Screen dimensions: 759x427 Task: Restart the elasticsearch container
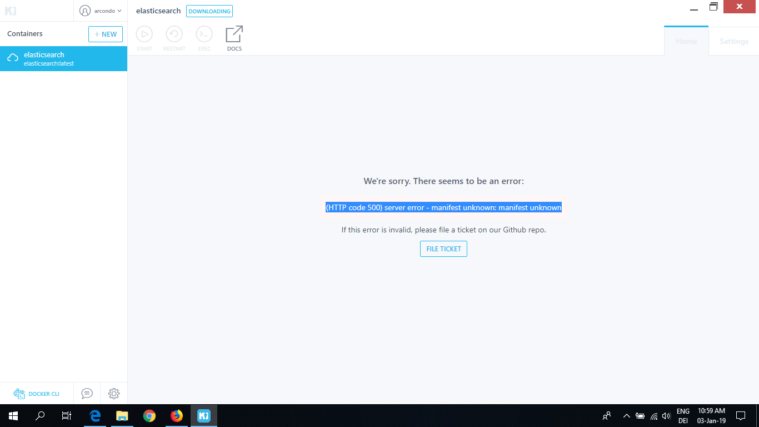pos(174,37)
